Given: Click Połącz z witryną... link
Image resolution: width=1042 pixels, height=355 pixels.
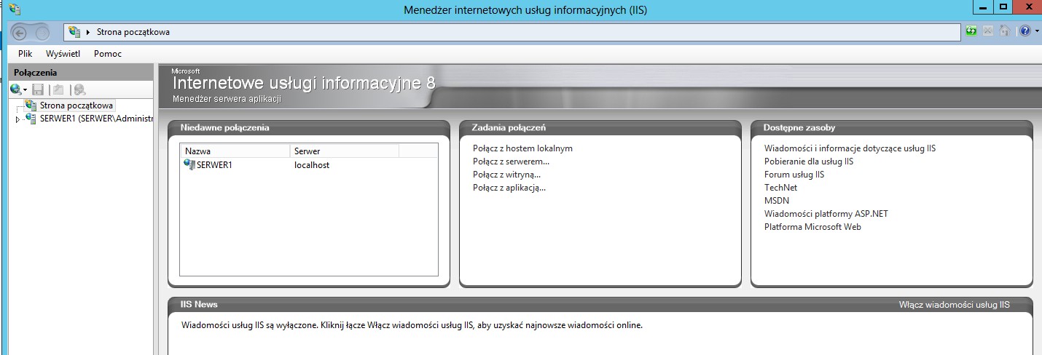Looking at the screenshot, I should (506, 175).
